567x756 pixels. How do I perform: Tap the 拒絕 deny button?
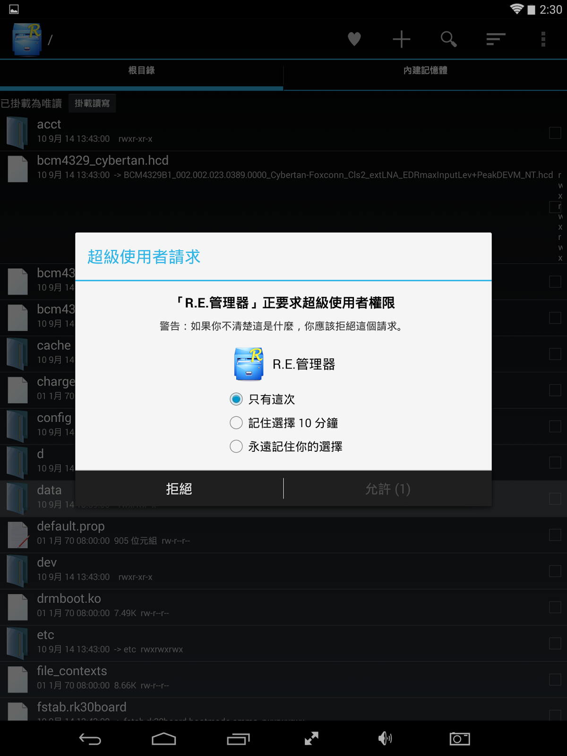tap(179, 489)
